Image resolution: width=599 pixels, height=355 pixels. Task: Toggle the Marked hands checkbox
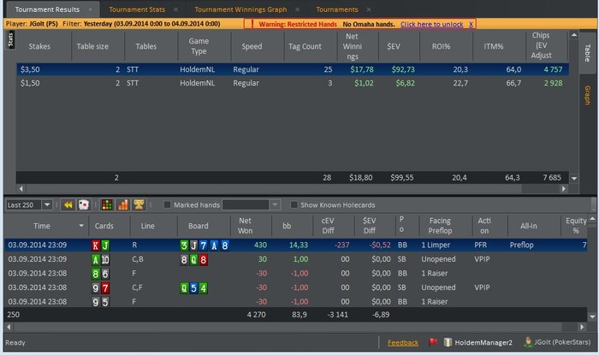click(167, 205)
